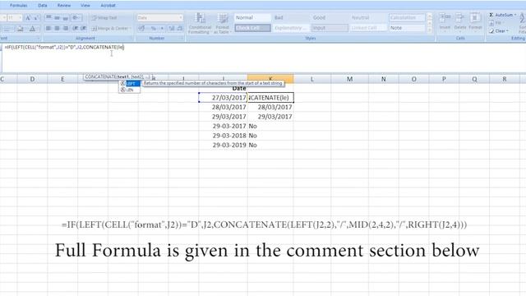Apply the Explanatory cell style
526x296 pixels.
[291, 28]
